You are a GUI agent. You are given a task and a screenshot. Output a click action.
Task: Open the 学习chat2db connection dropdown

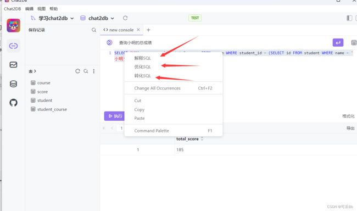[x=53, y=18]
